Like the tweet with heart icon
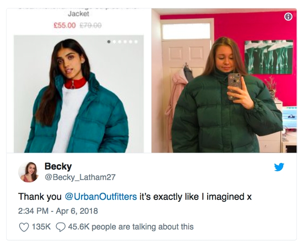Image resolution: width=308 pixels, height=248 pixels. pyautogui.click(x=24, y=227)
